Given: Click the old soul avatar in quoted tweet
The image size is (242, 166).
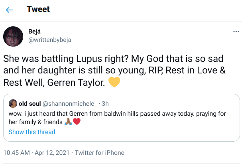Looking at the screenshot, I should click(12, 104).
